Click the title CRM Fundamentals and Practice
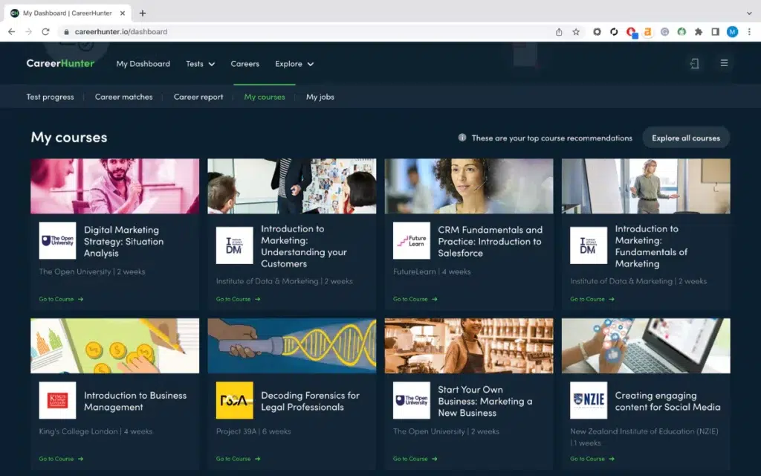 [490, 242]
